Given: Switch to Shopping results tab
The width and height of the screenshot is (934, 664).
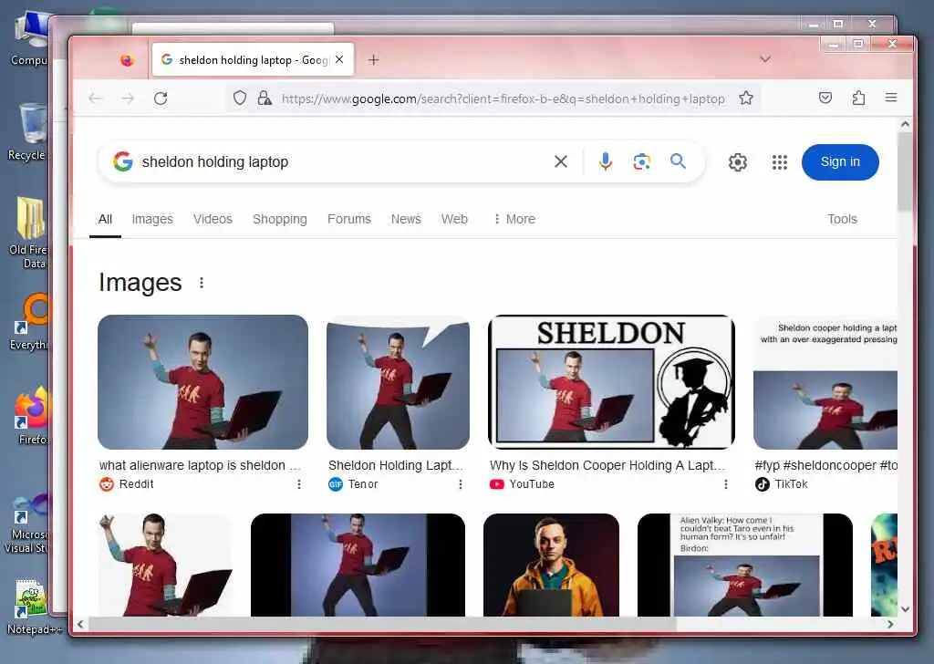Looking at the screenshot, I should click(280, 219).
